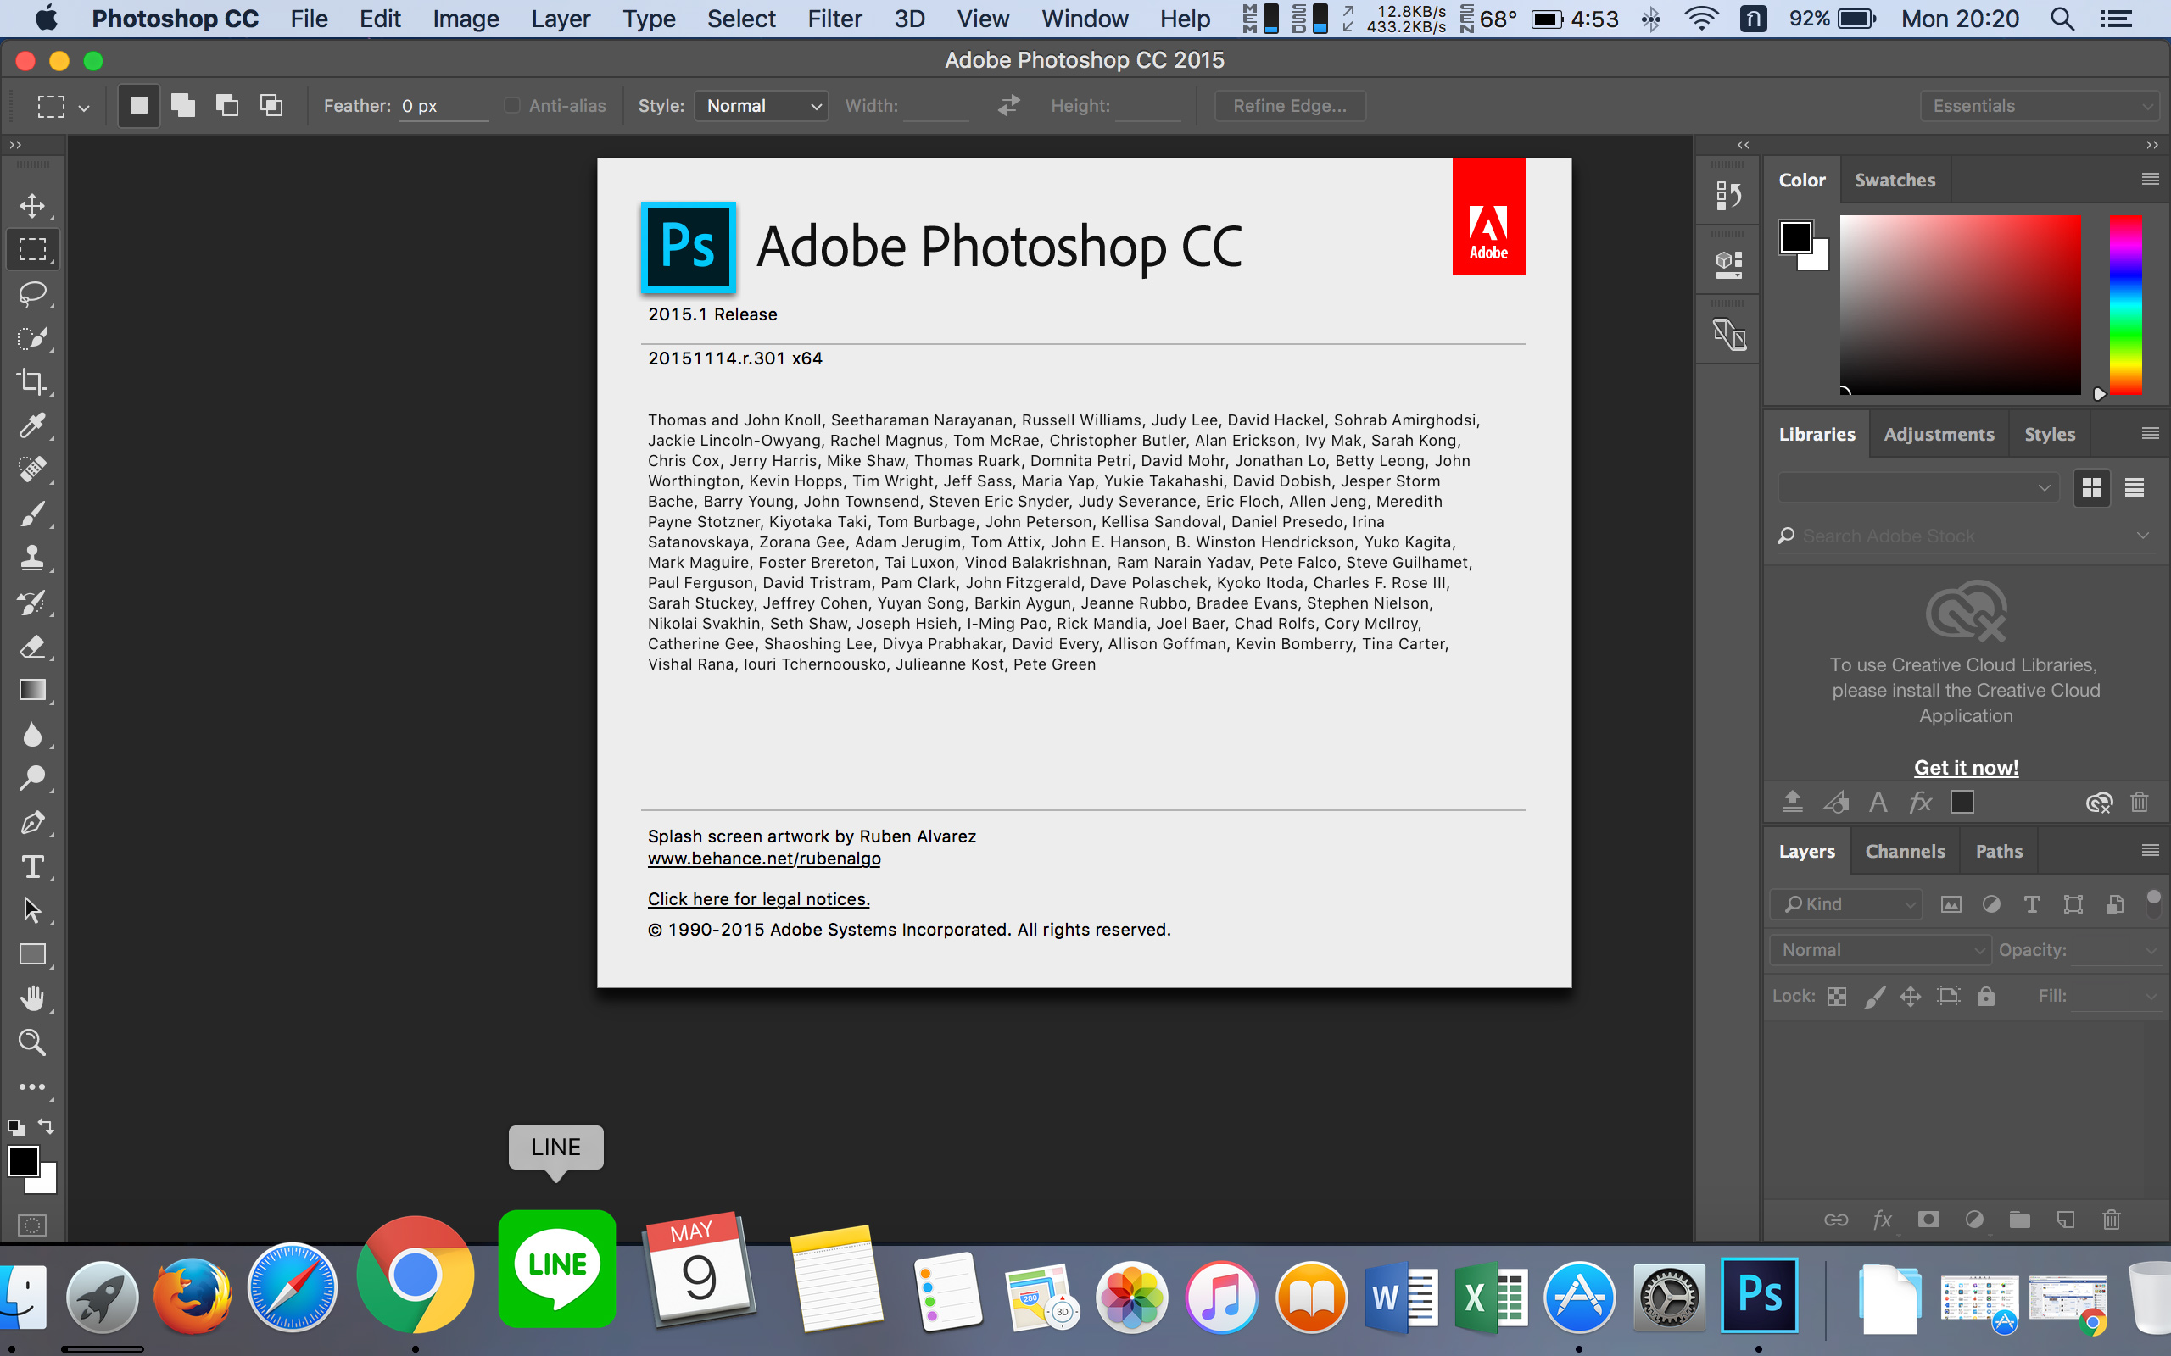
Task: Open the History panel icon
Action: click(1727, 196)
